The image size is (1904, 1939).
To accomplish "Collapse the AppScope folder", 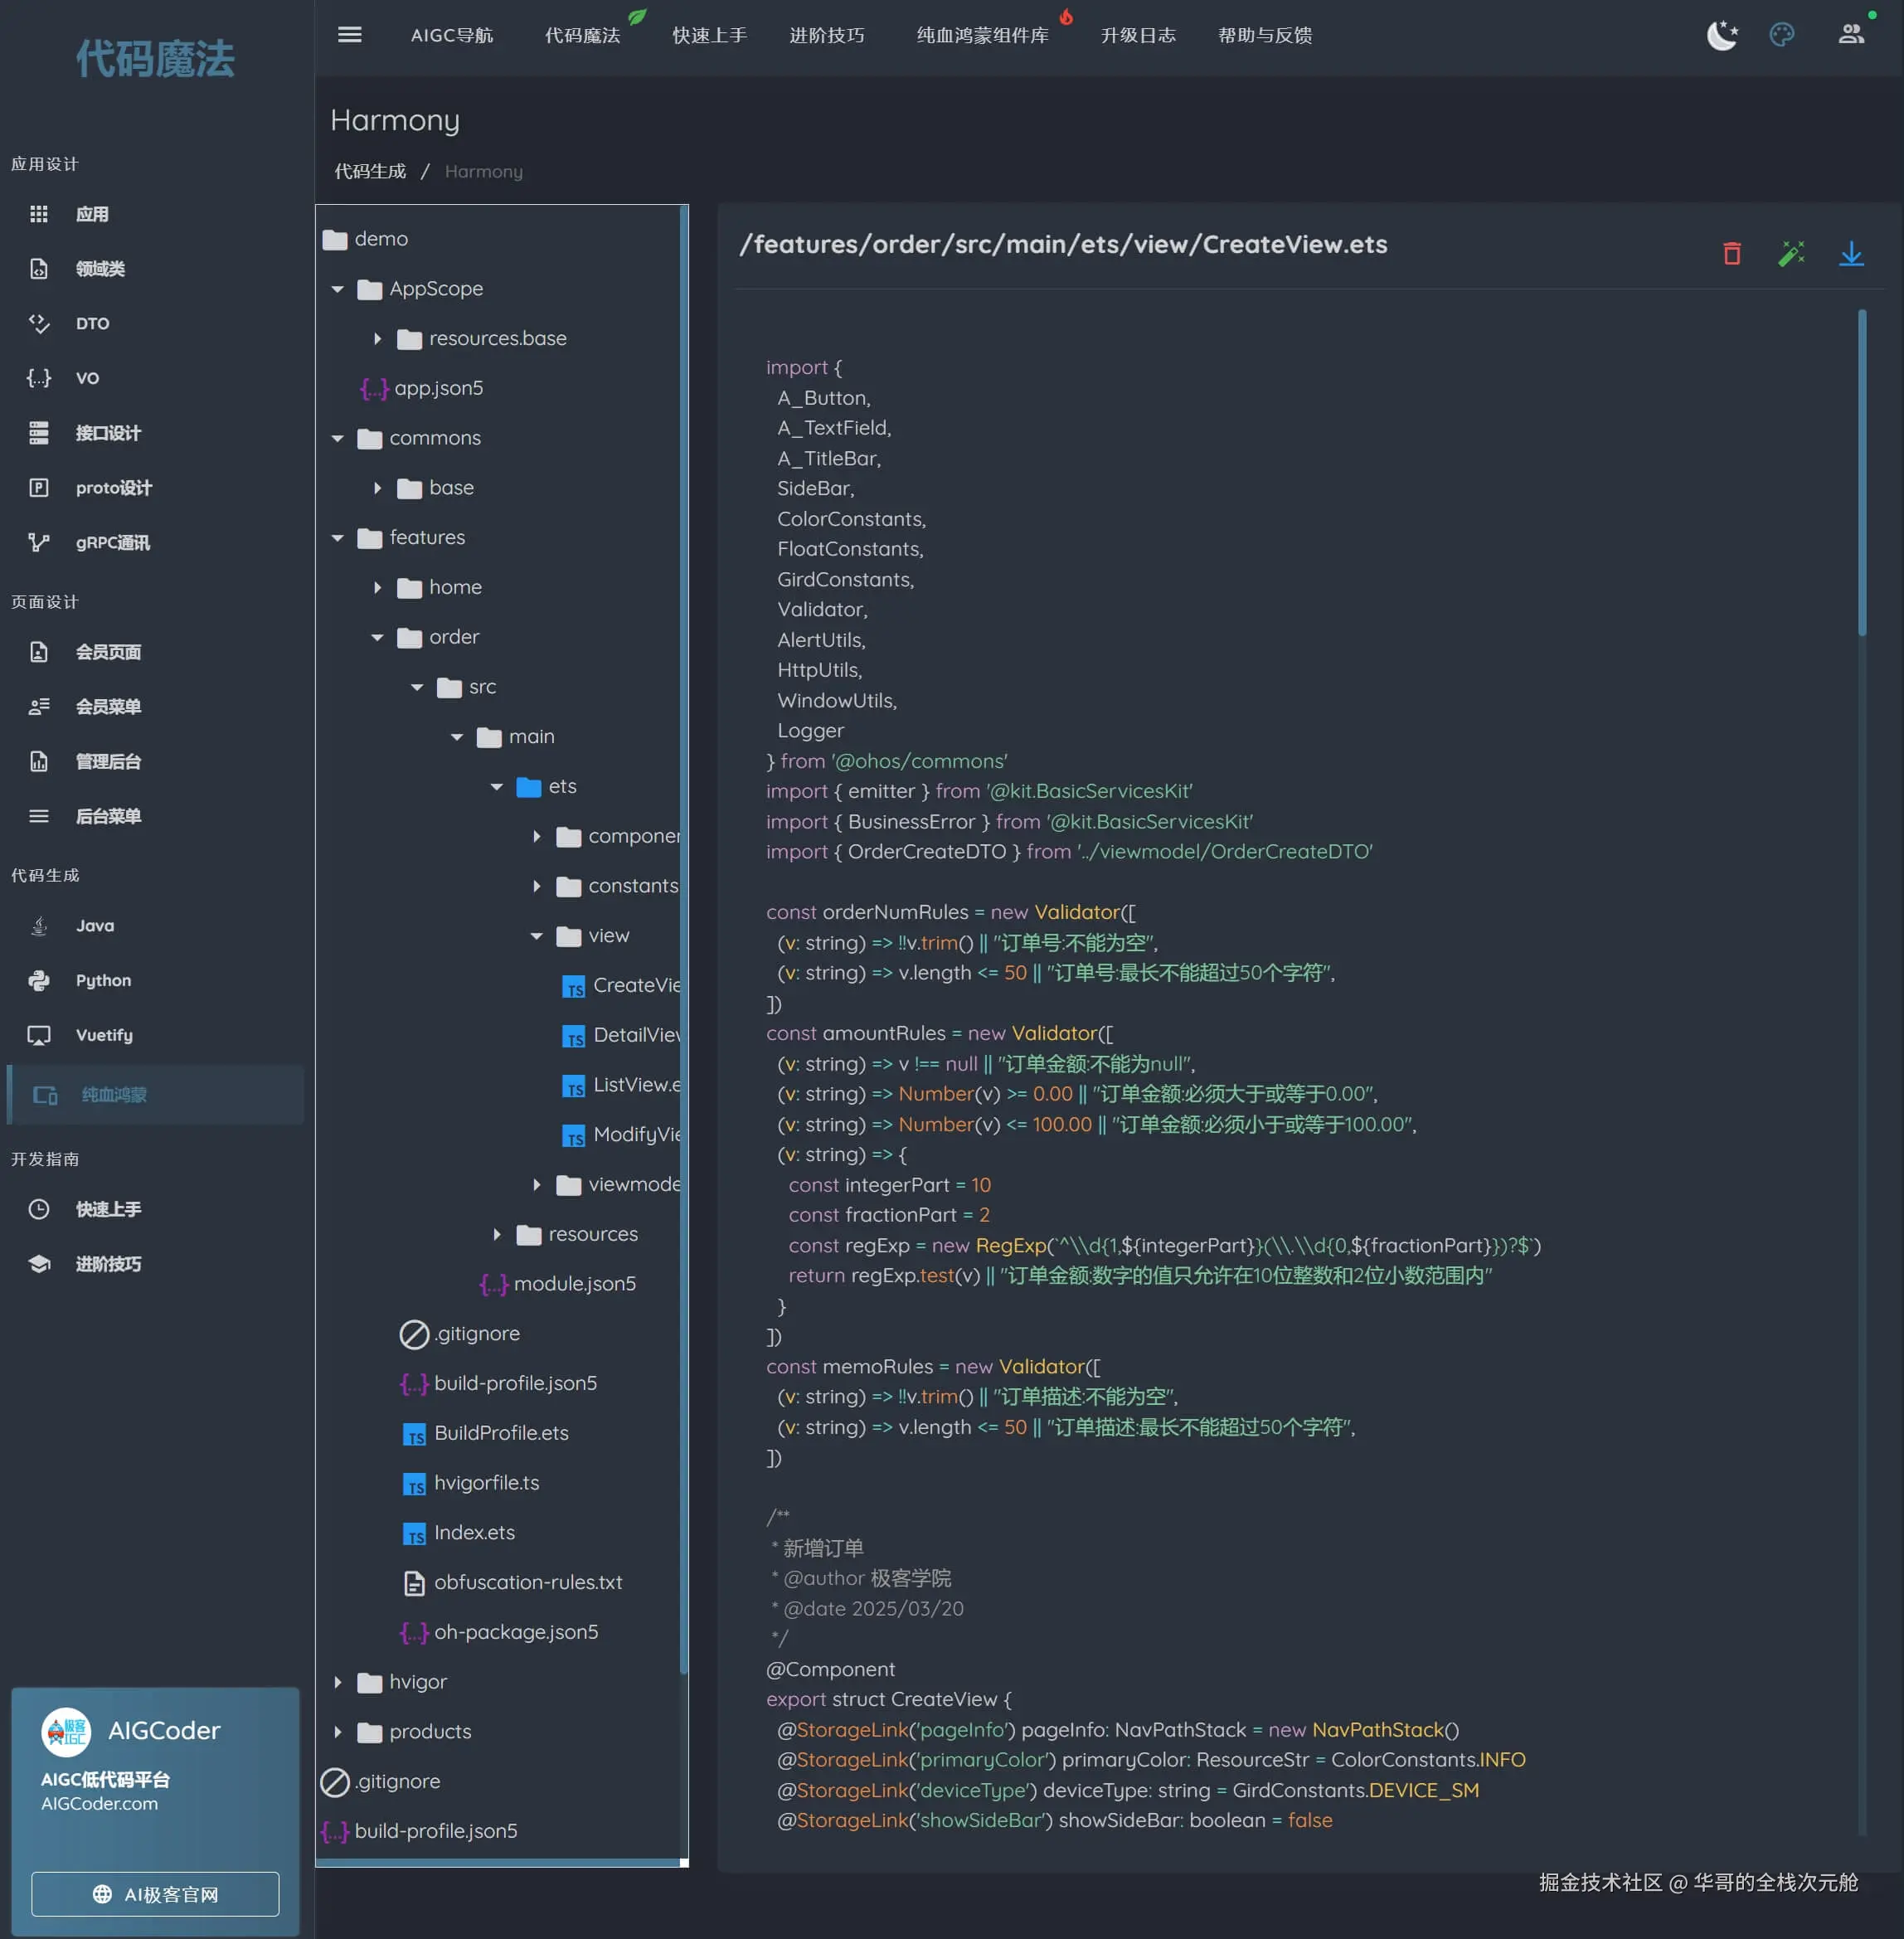I will 338,289.
